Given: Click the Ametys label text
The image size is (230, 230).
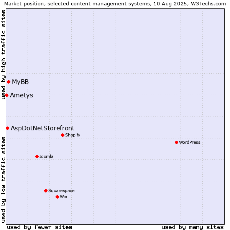Looking at the screenshot, I should coord(21,95).
